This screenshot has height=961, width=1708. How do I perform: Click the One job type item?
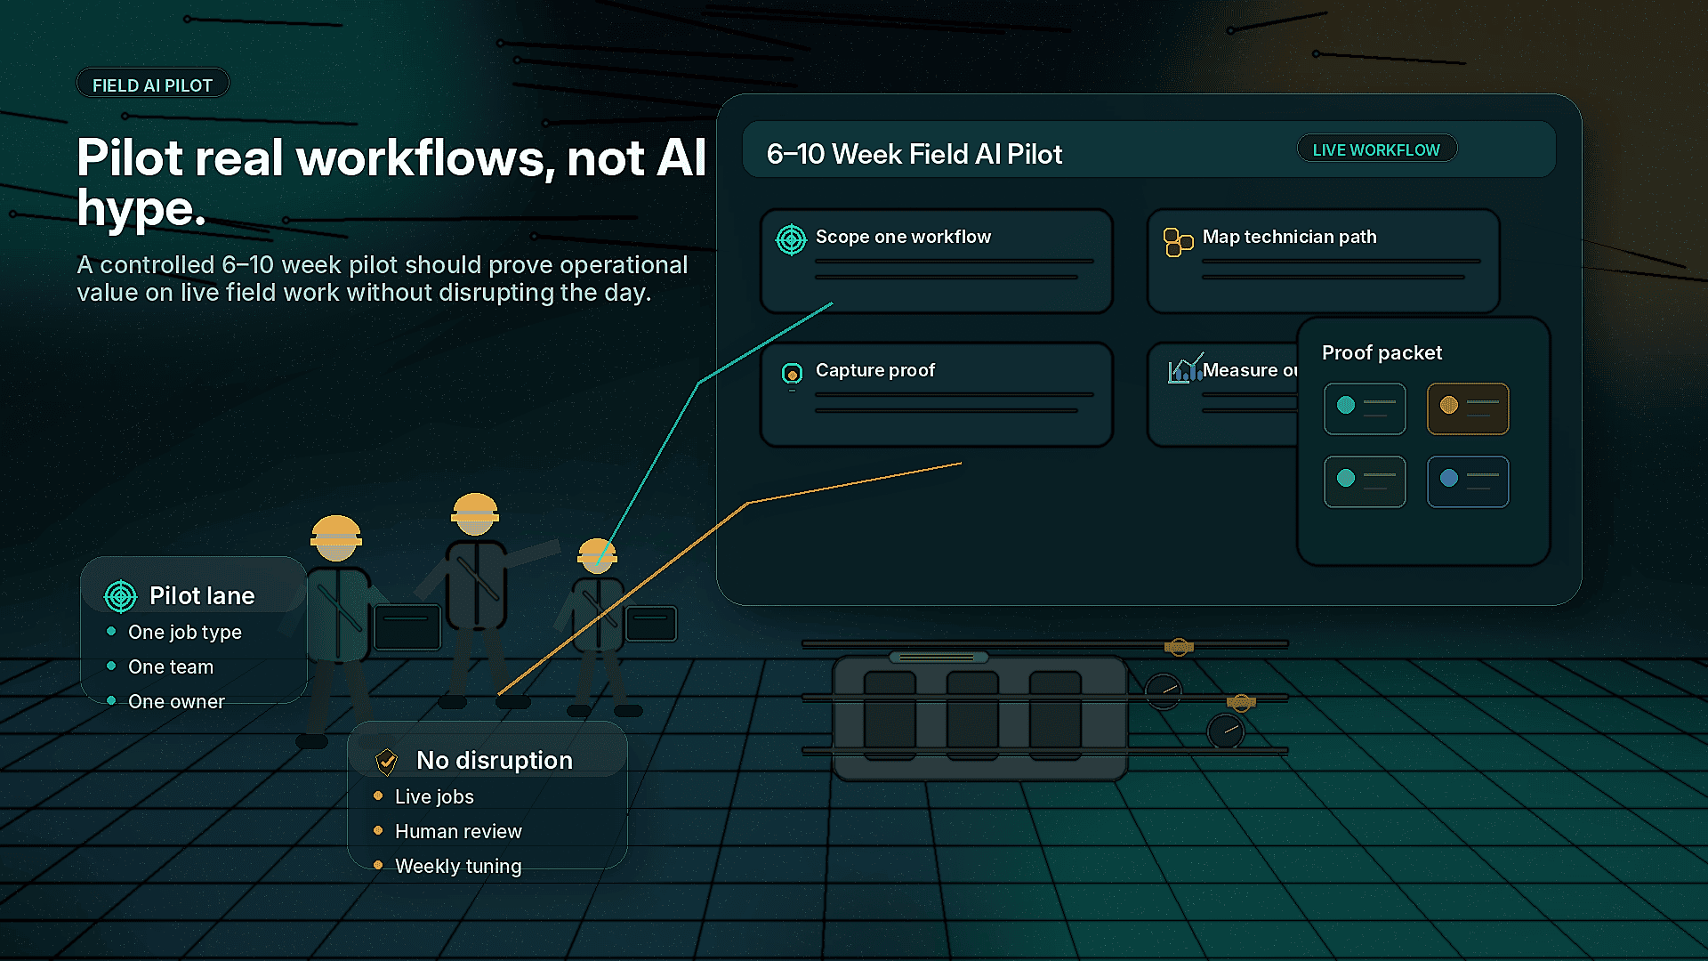(x=185, y=632)
